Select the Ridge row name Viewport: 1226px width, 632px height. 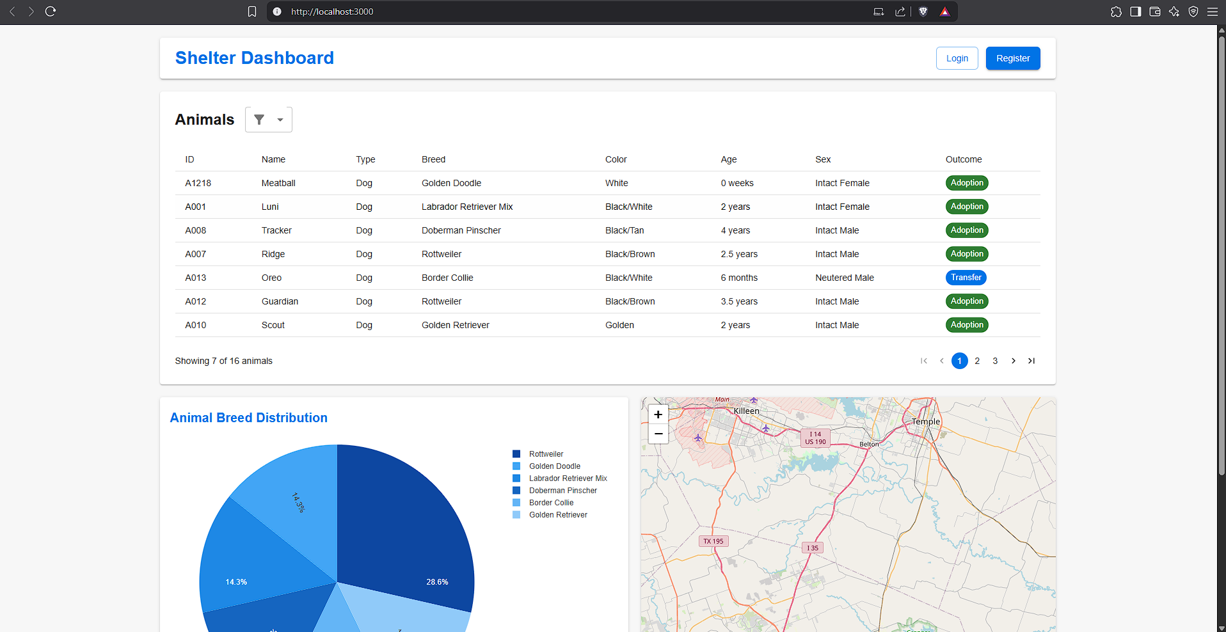tap(273, 254)
